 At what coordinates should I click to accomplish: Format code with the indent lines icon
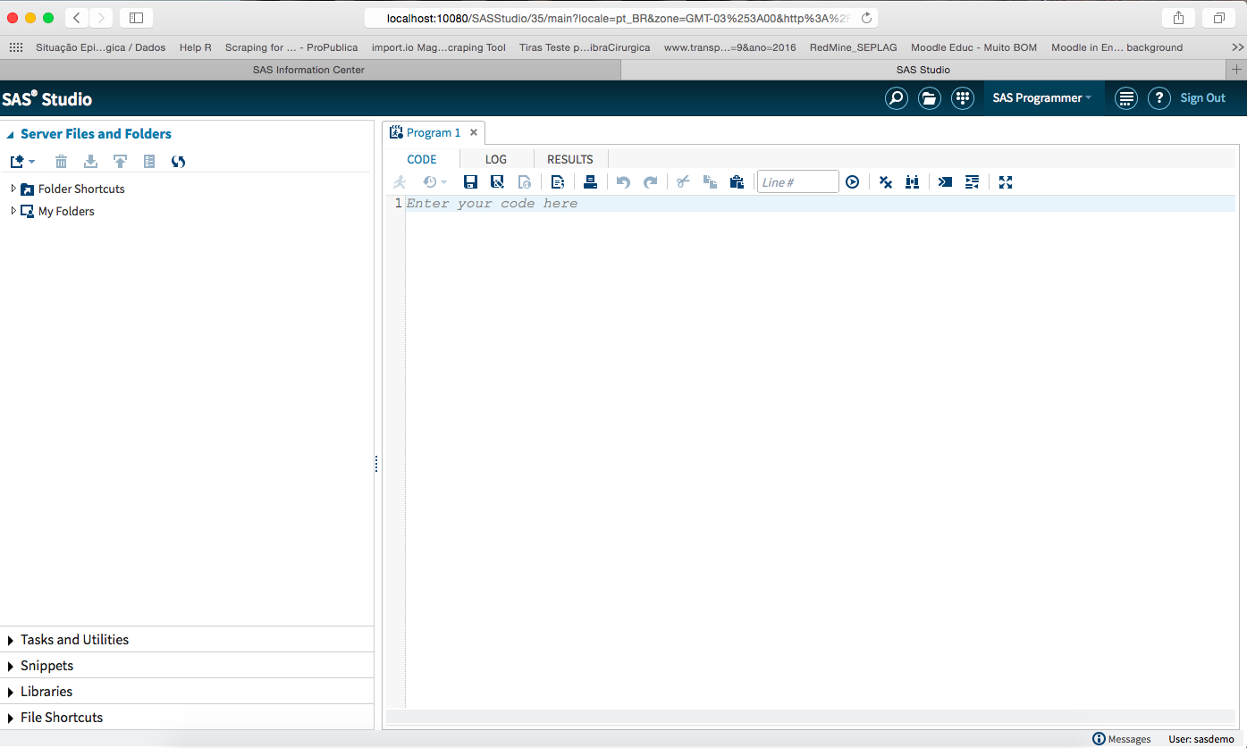click(973, 182)
